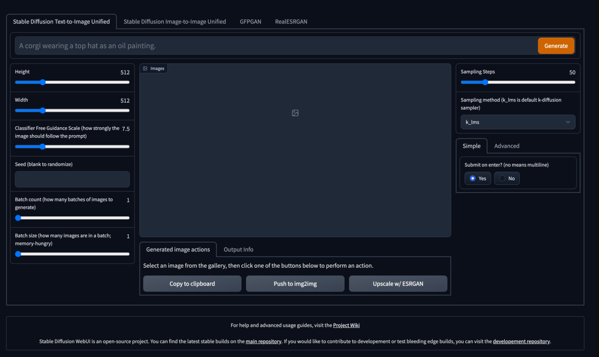
Task: Click the prompt text input field
Action: (276, 46)
